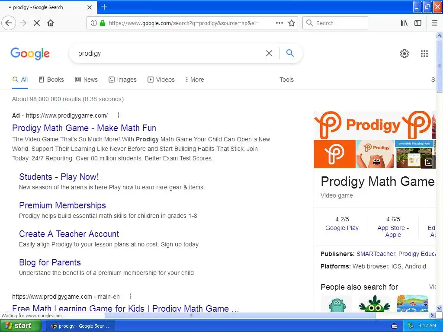
Task: Open Google settings gear icon
Action: (x=404, y=53)
